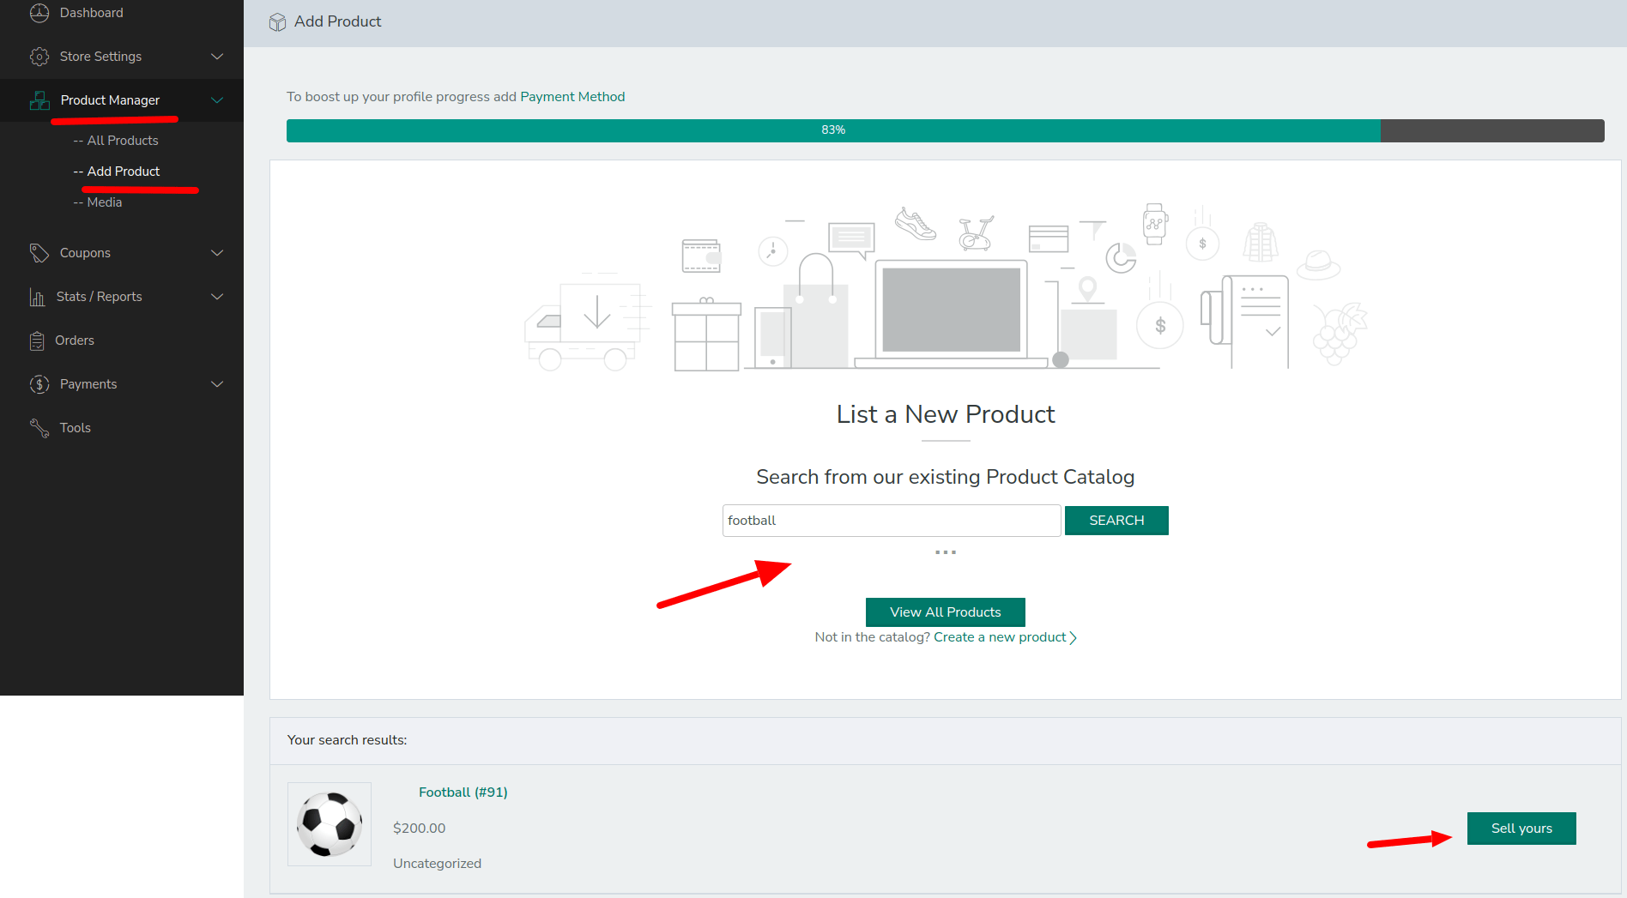Click the Stats / Reports chart icon
This screenshot has height=898, width=1627.
(x=37, y=297)
